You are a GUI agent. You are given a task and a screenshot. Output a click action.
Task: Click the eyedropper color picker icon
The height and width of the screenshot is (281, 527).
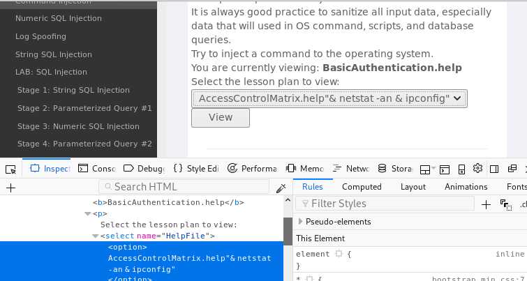tap(281, 188)
